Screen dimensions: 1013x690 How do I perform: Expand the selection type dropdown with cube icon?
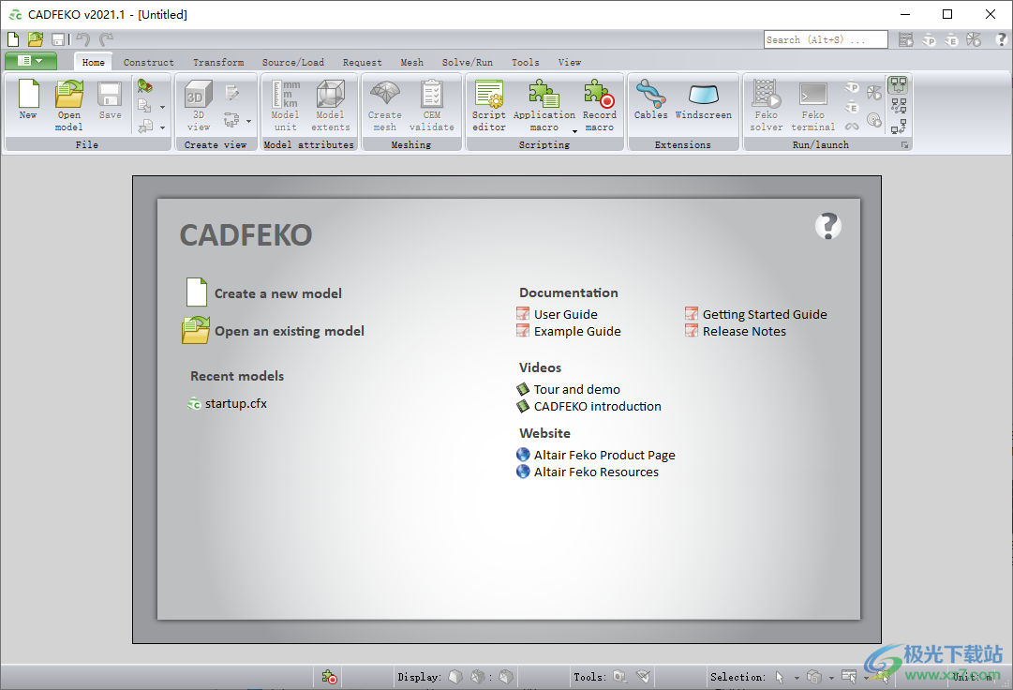[x=831, y=677]
